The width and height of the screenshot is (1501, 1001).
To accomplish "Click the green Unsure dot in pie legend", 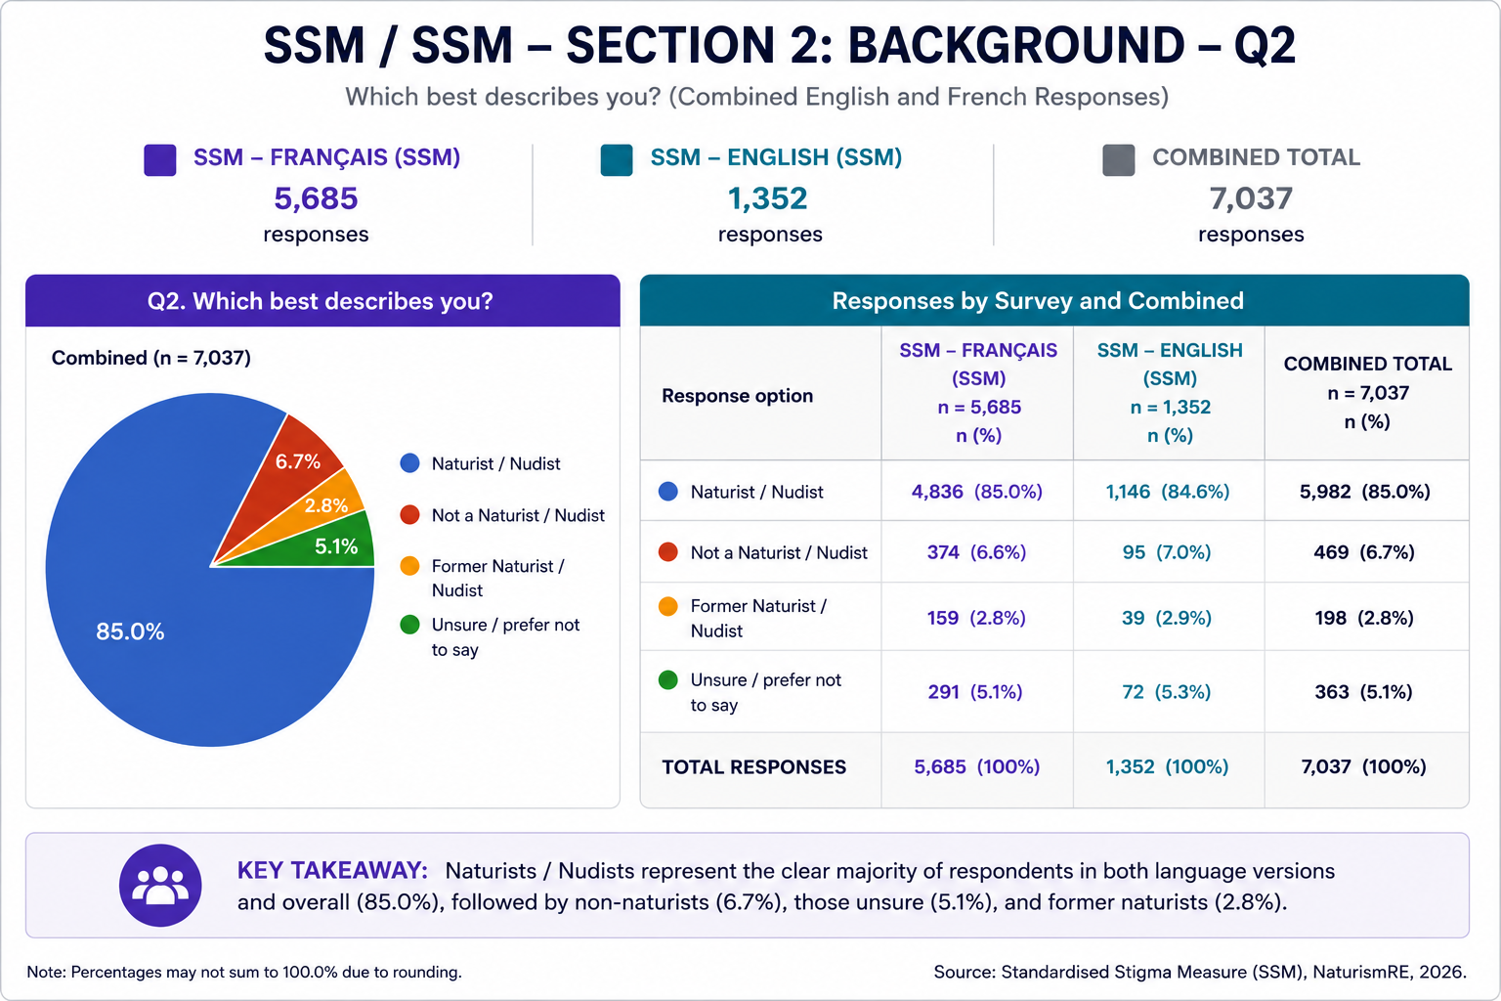I will click(x=410, y=625).
